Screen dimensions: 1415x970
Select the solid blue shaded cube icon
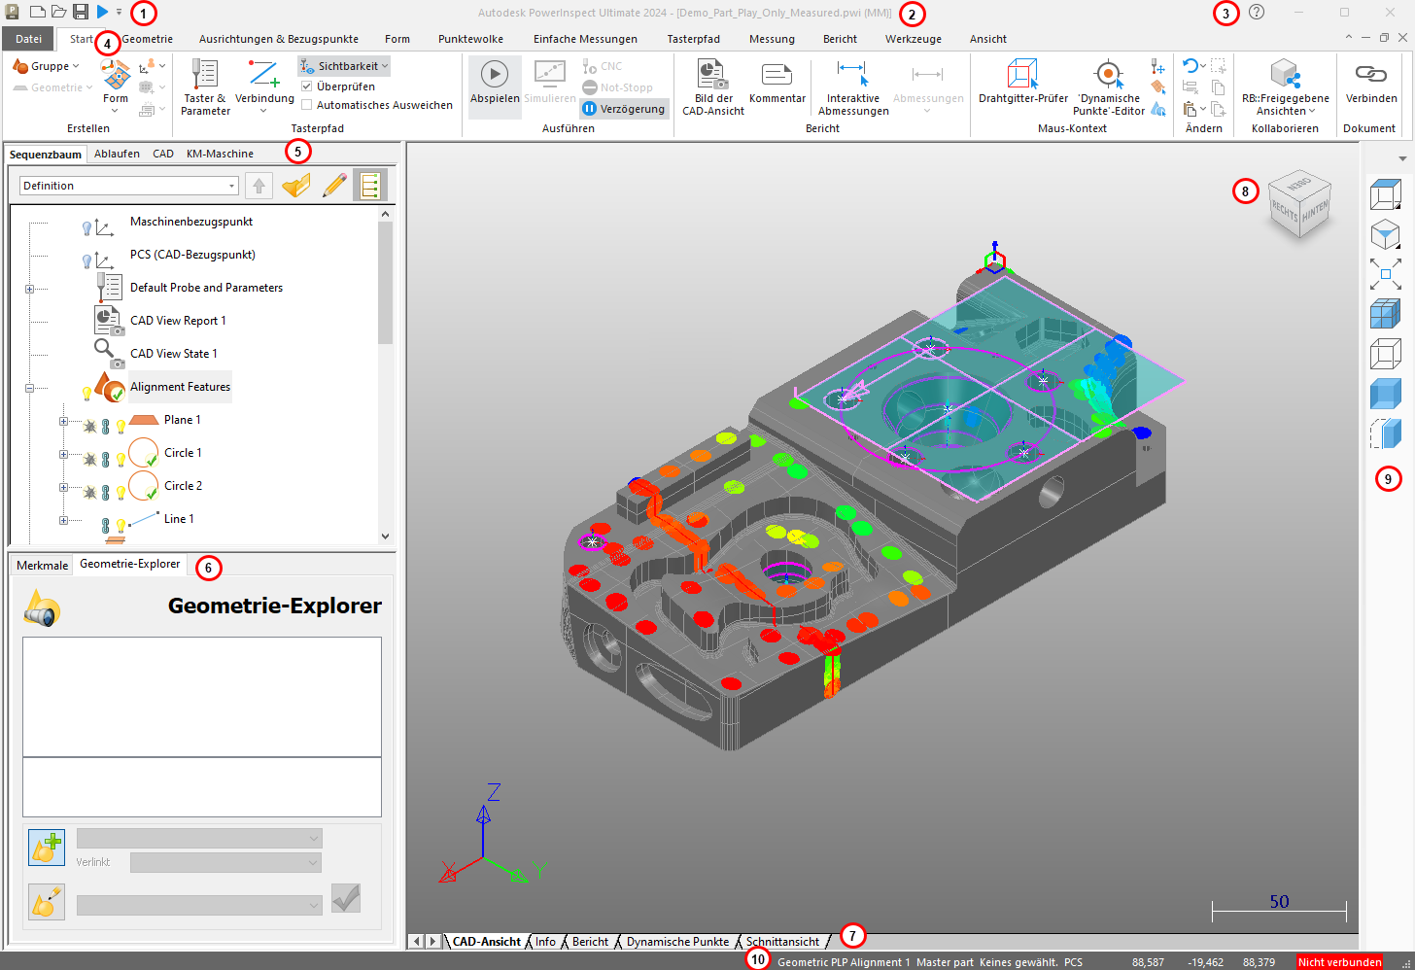coord(1385,394)
